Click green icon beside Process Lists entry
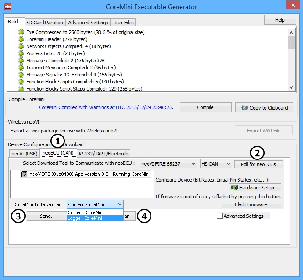The width and height of the screenshot is (303, 280). point(21,53)
